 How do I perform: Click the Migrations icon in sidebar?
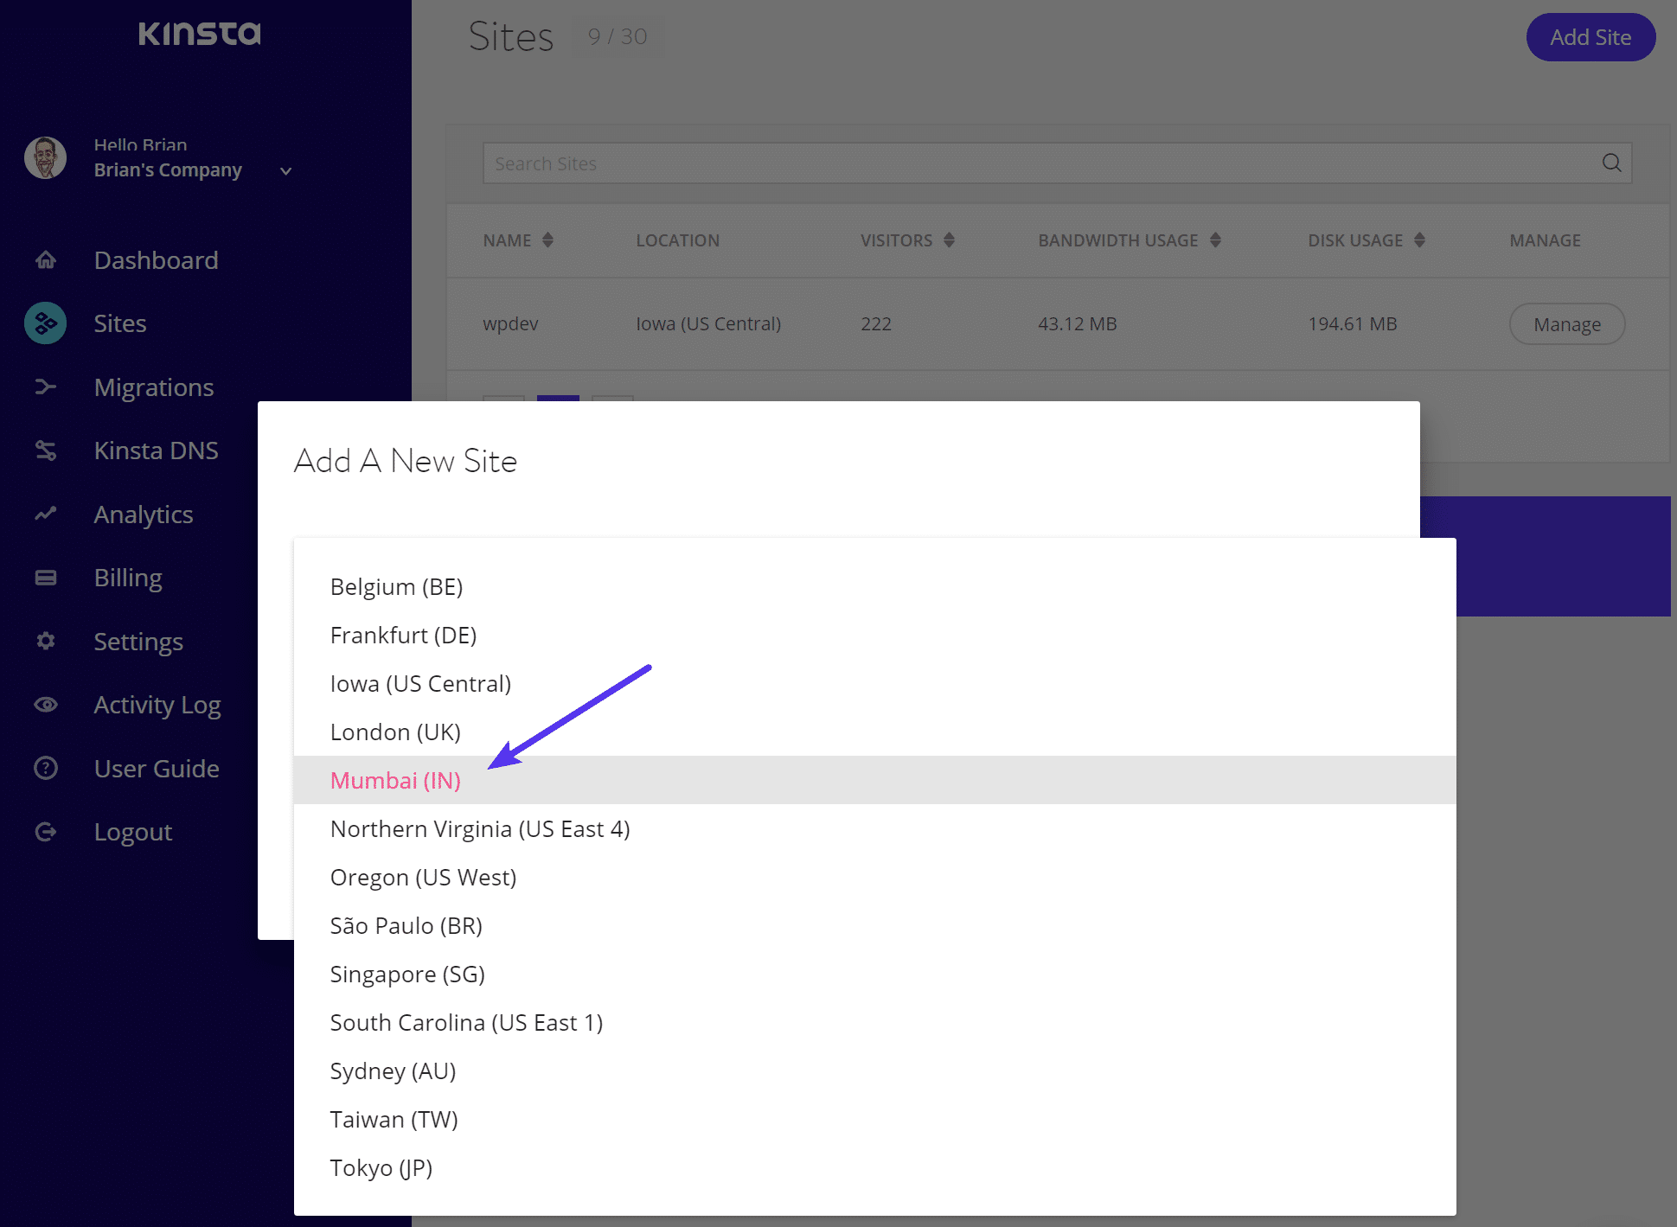(x=46, y=387)
